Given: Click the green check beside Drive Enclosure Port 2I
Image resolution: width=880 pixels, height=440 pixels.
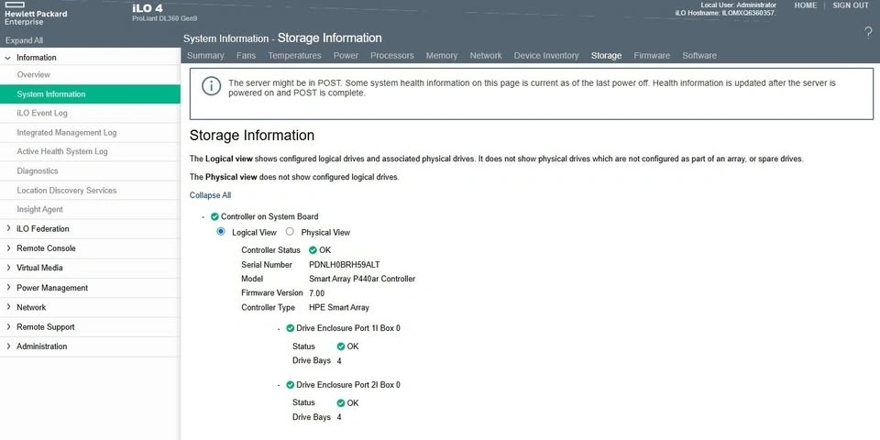Looking at the screenshot, I should click(291, 385).
